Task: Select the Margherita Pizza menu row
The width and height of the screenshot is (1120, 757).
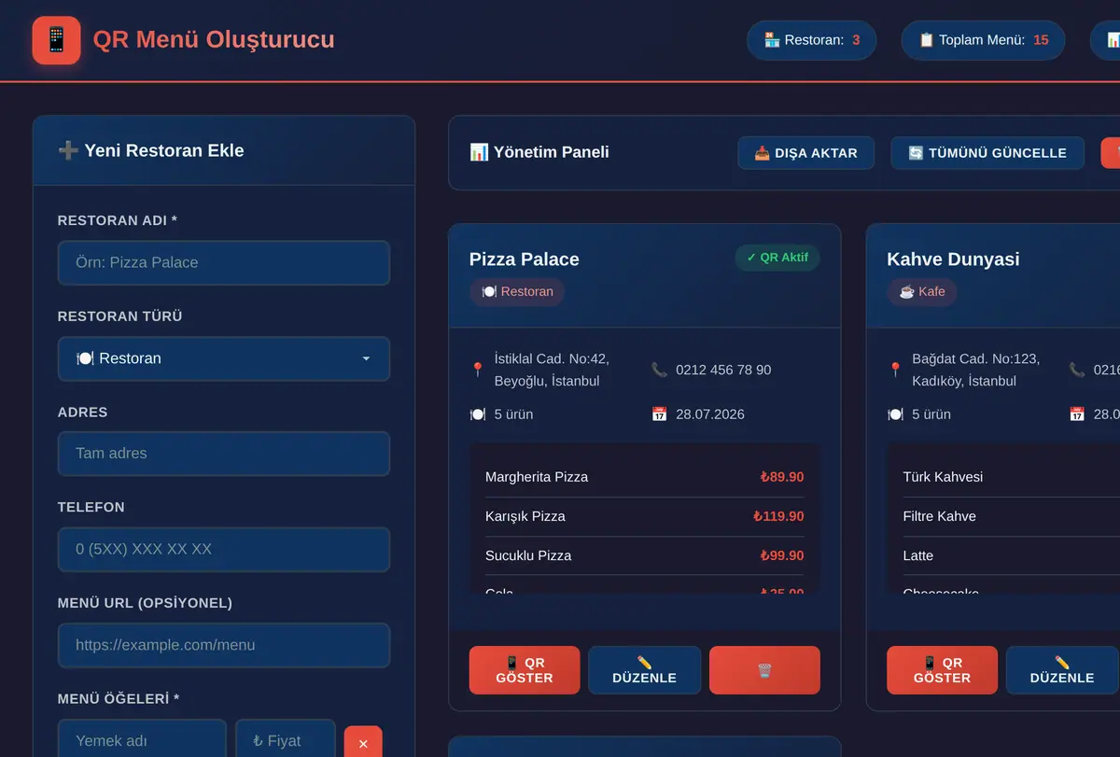Action: (x=644, y=477)
